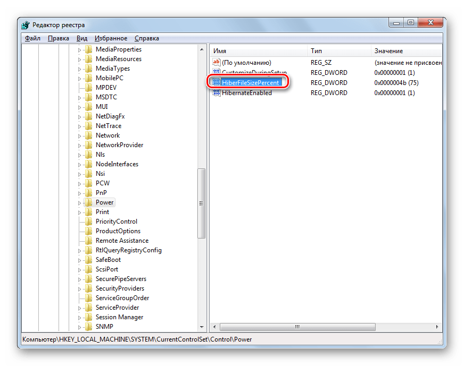Screen dimensions: 464x366
Task: Sort values by the Имя column header
Action: click(259, 51)
